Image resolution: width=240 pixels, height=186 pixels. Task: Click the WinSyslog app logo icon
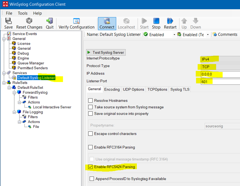coord(5,4)
